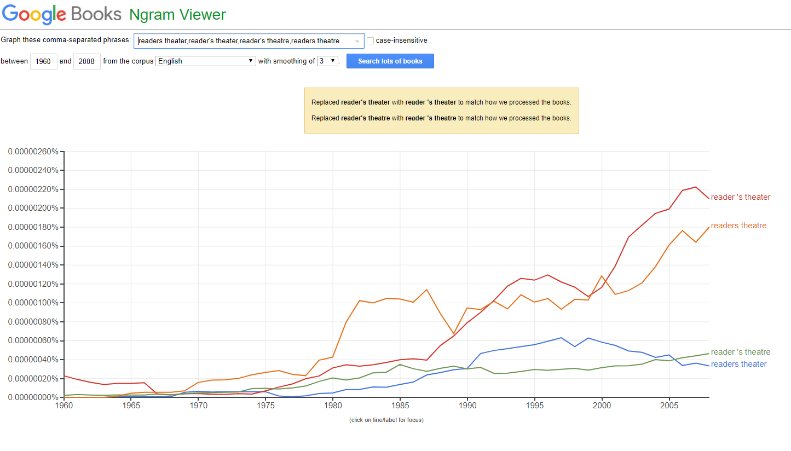Image resolution: width=791 pixels, height=451 pixels.
Task: Click the yellow replacement notice box
Action: point(442,110)
